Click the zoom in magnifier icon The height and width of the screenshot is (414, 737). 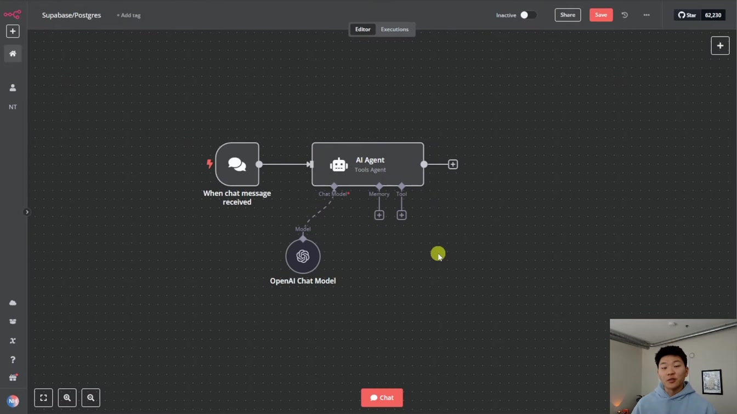point(67,398)
